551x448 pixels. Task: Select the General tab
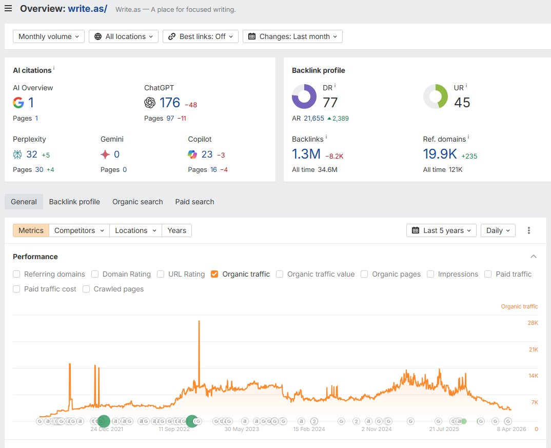pos(24,202)
